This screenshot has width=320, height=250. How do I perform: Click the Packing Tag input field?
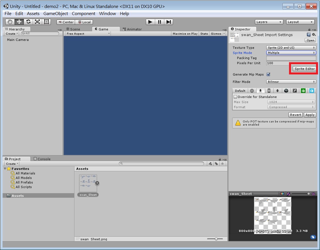point(291,58)
